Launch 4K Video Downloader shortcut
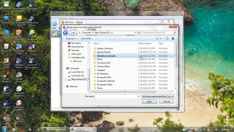This screenshot has width=234, height=132. (32, 35)
